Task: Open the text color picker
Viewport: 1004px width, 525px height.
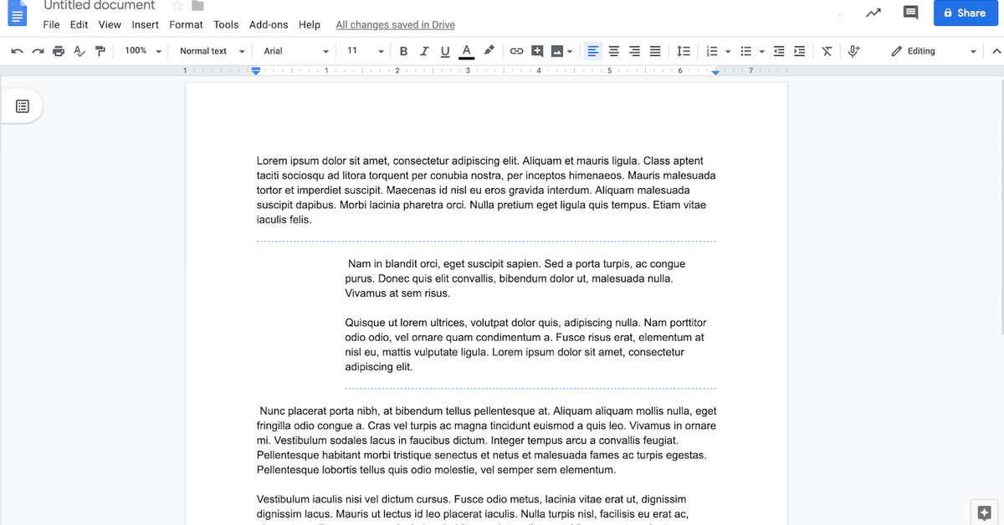Action: 466,51
